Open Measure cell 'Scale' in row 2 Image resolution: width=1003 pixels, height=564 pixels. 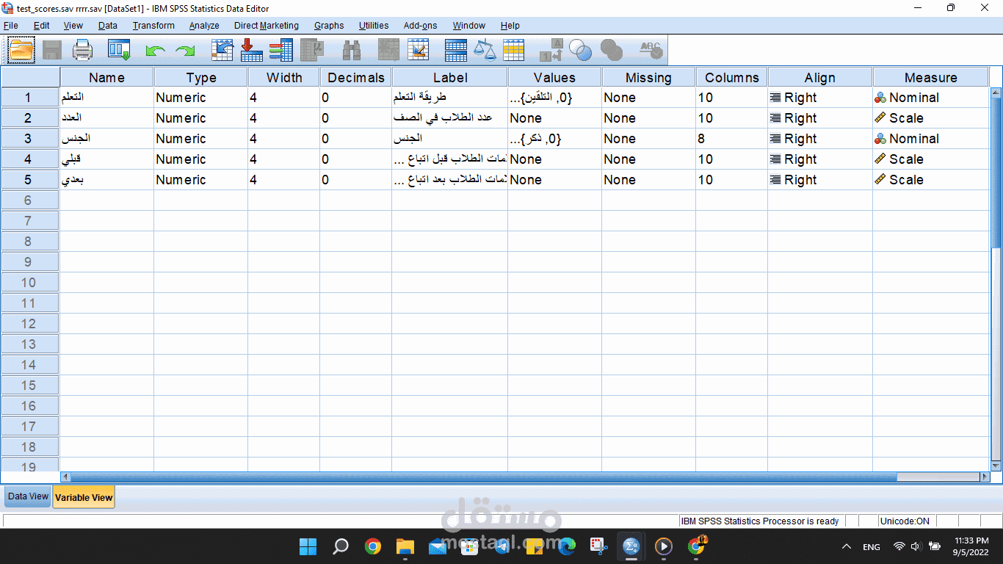coord(931,118)
